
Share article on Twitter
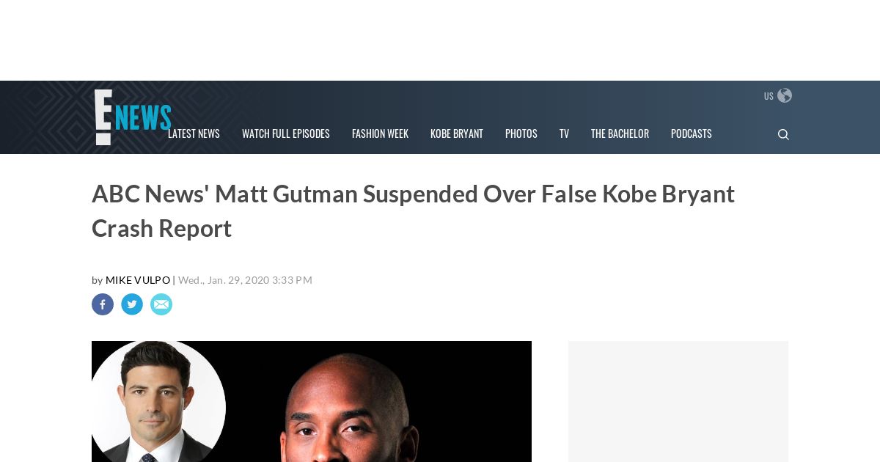click(132, 304)
